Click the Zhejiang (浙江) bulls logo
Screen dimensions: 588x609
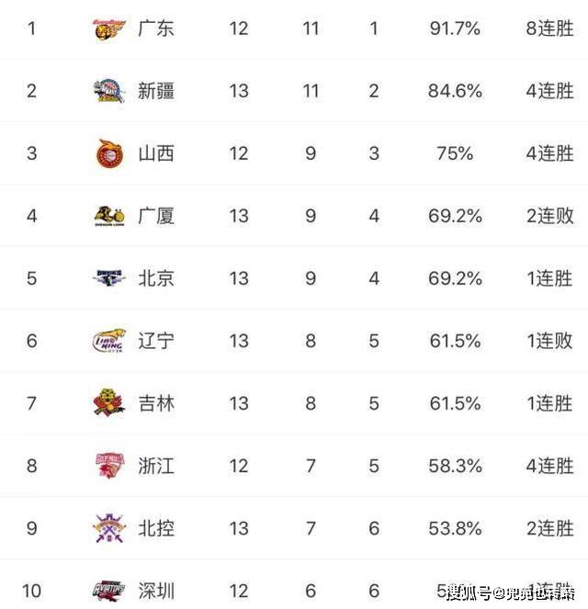pyautogui.click(x=109, y=466)
